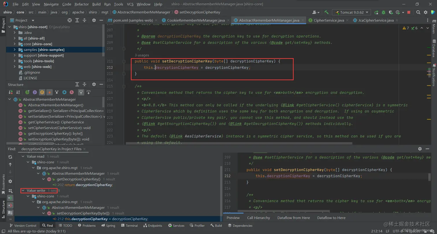Stop the running Tomcat with red square
Image resolution: width=437 pixels, height=234 pixels.
(409, 12)
